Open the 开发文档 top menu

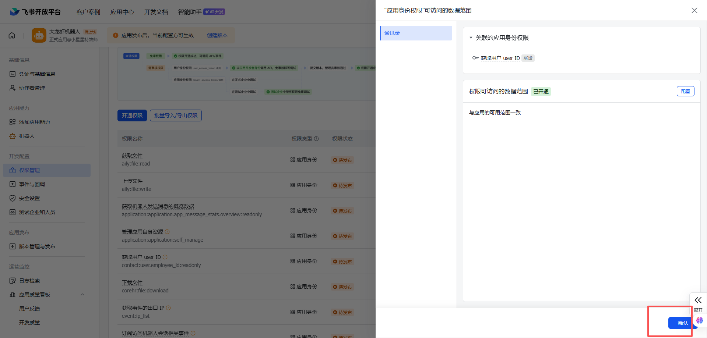pos(156,12)
